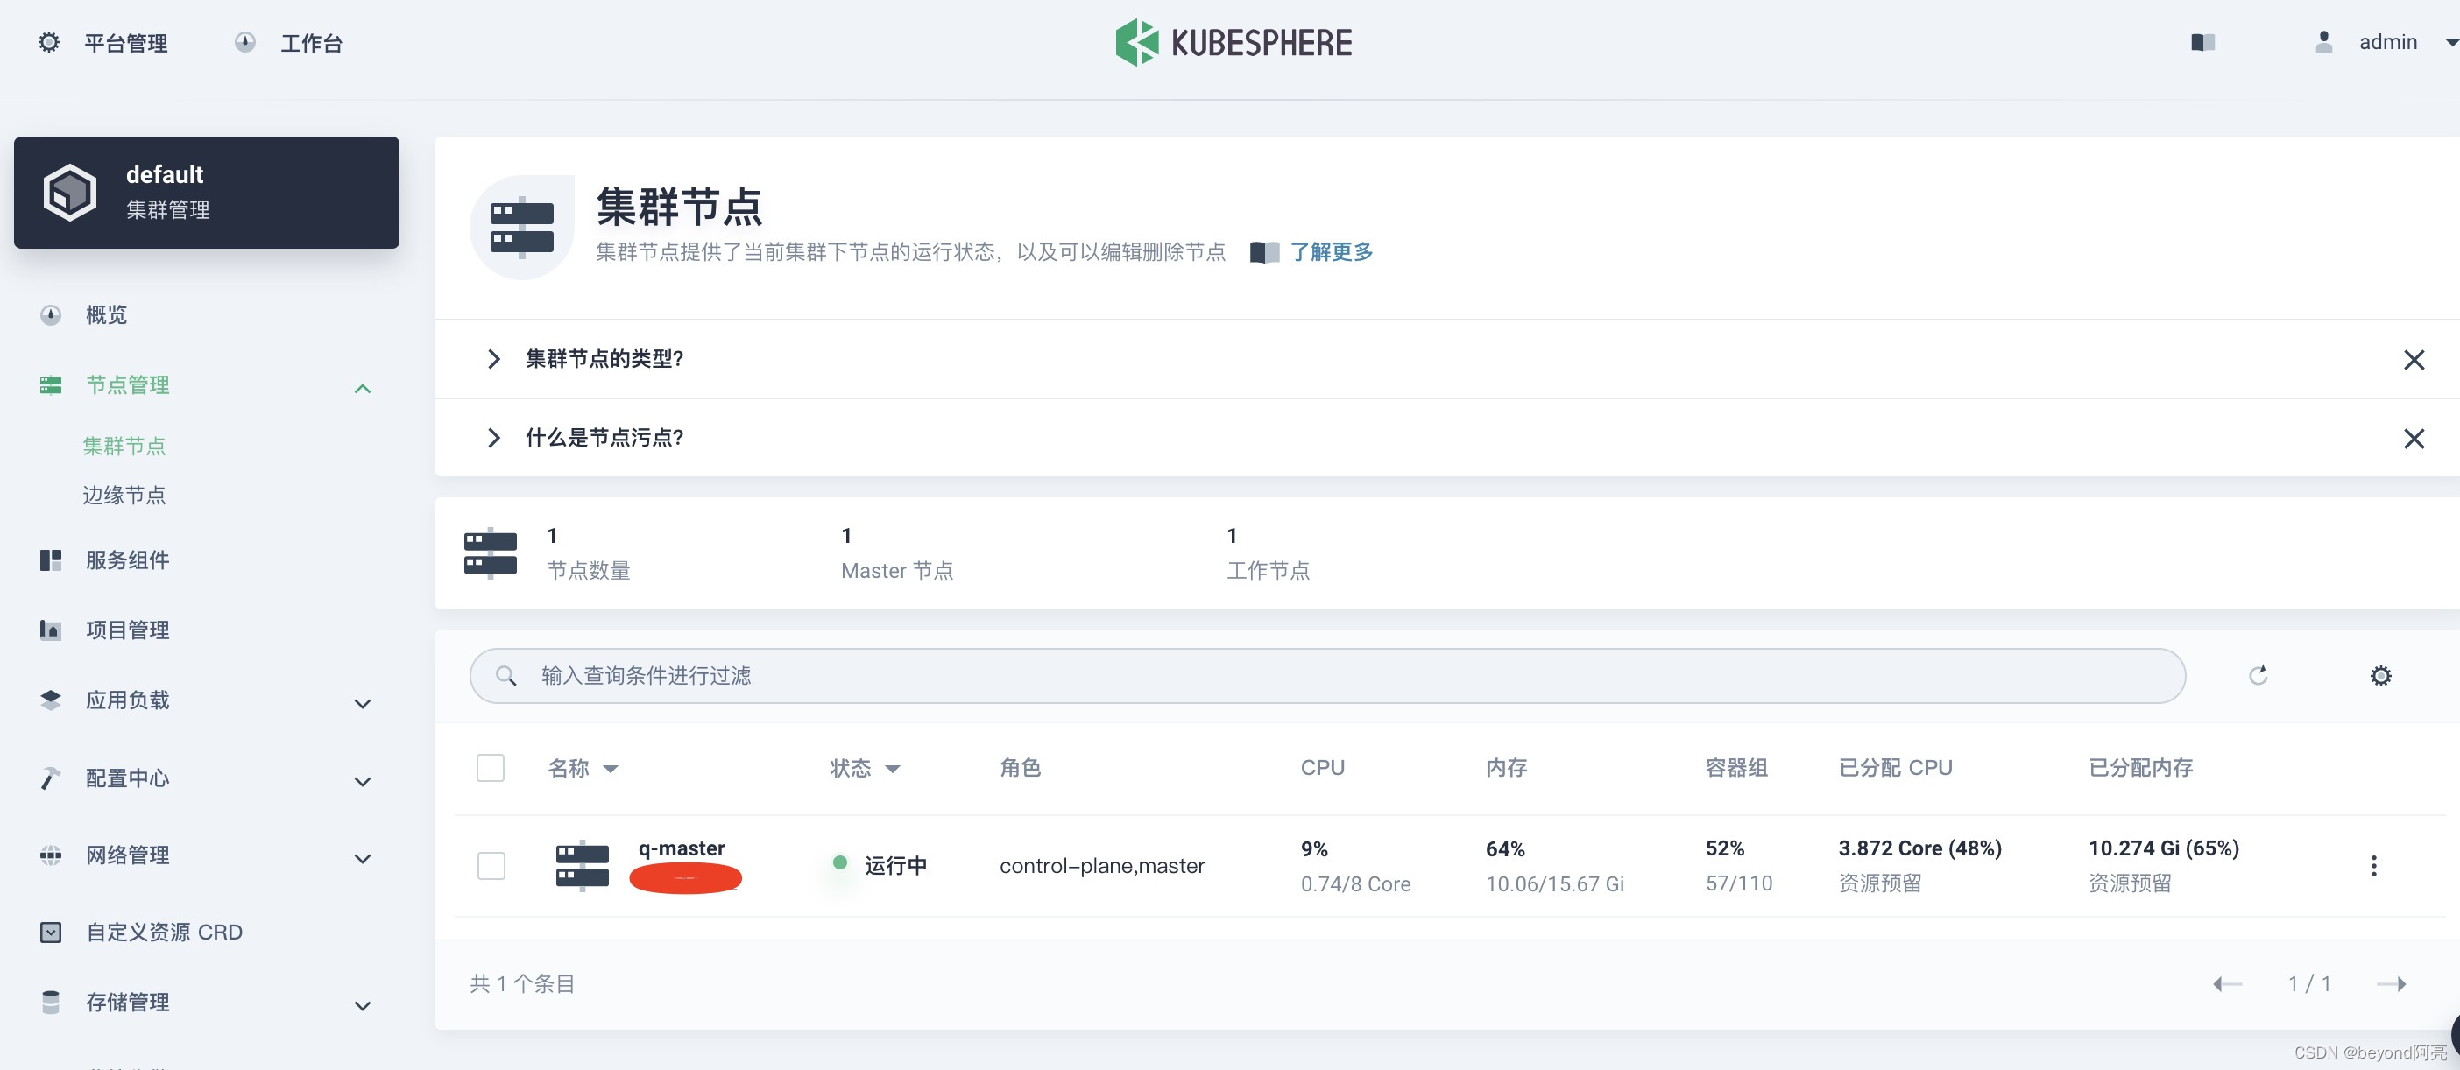Image resolution: width=2460 pixels, height=1070 pixels.
Task: Click the 运行中 status indicator
Action: tap(880, 865)
